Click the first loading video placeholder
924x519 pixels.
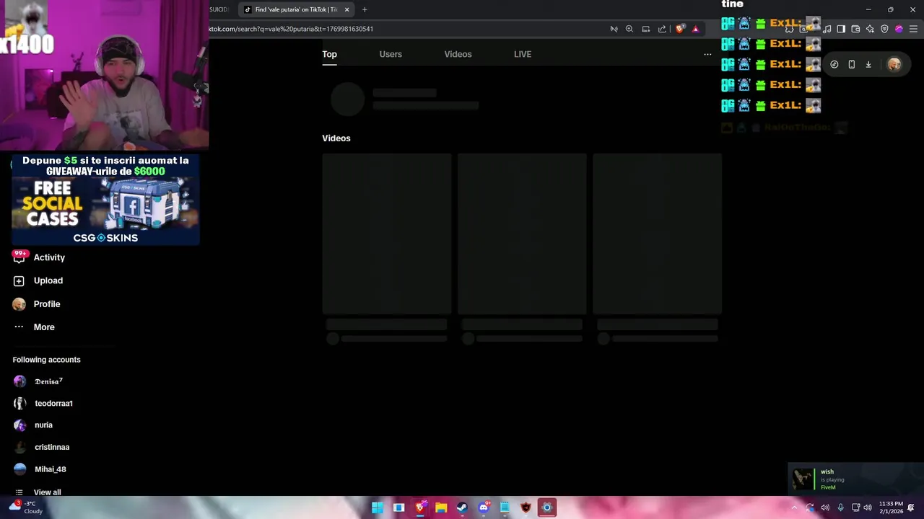click(387, 234)
